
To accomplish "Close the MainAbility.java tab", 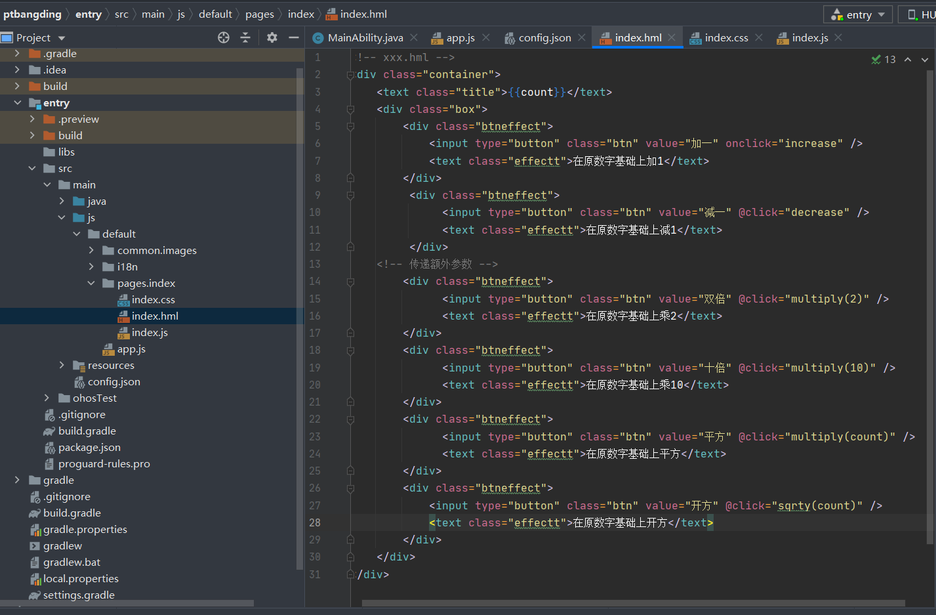I will click(414, 37).
